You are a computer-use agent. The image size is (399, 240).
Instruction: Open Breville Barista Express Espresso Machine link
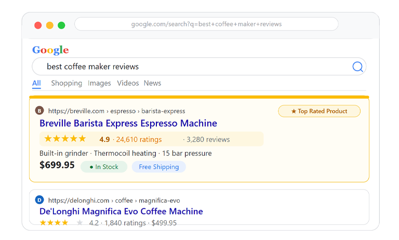[128, 124]
